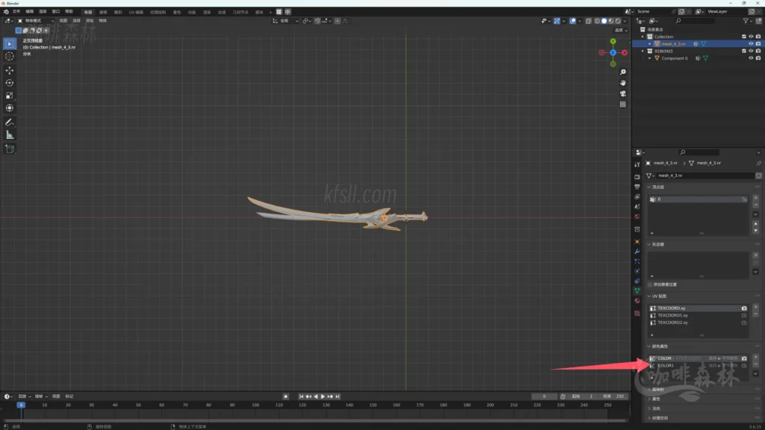765x430 pixels.
Task: Collapse the UV 贴图 panel section
Action: [649, 296]
